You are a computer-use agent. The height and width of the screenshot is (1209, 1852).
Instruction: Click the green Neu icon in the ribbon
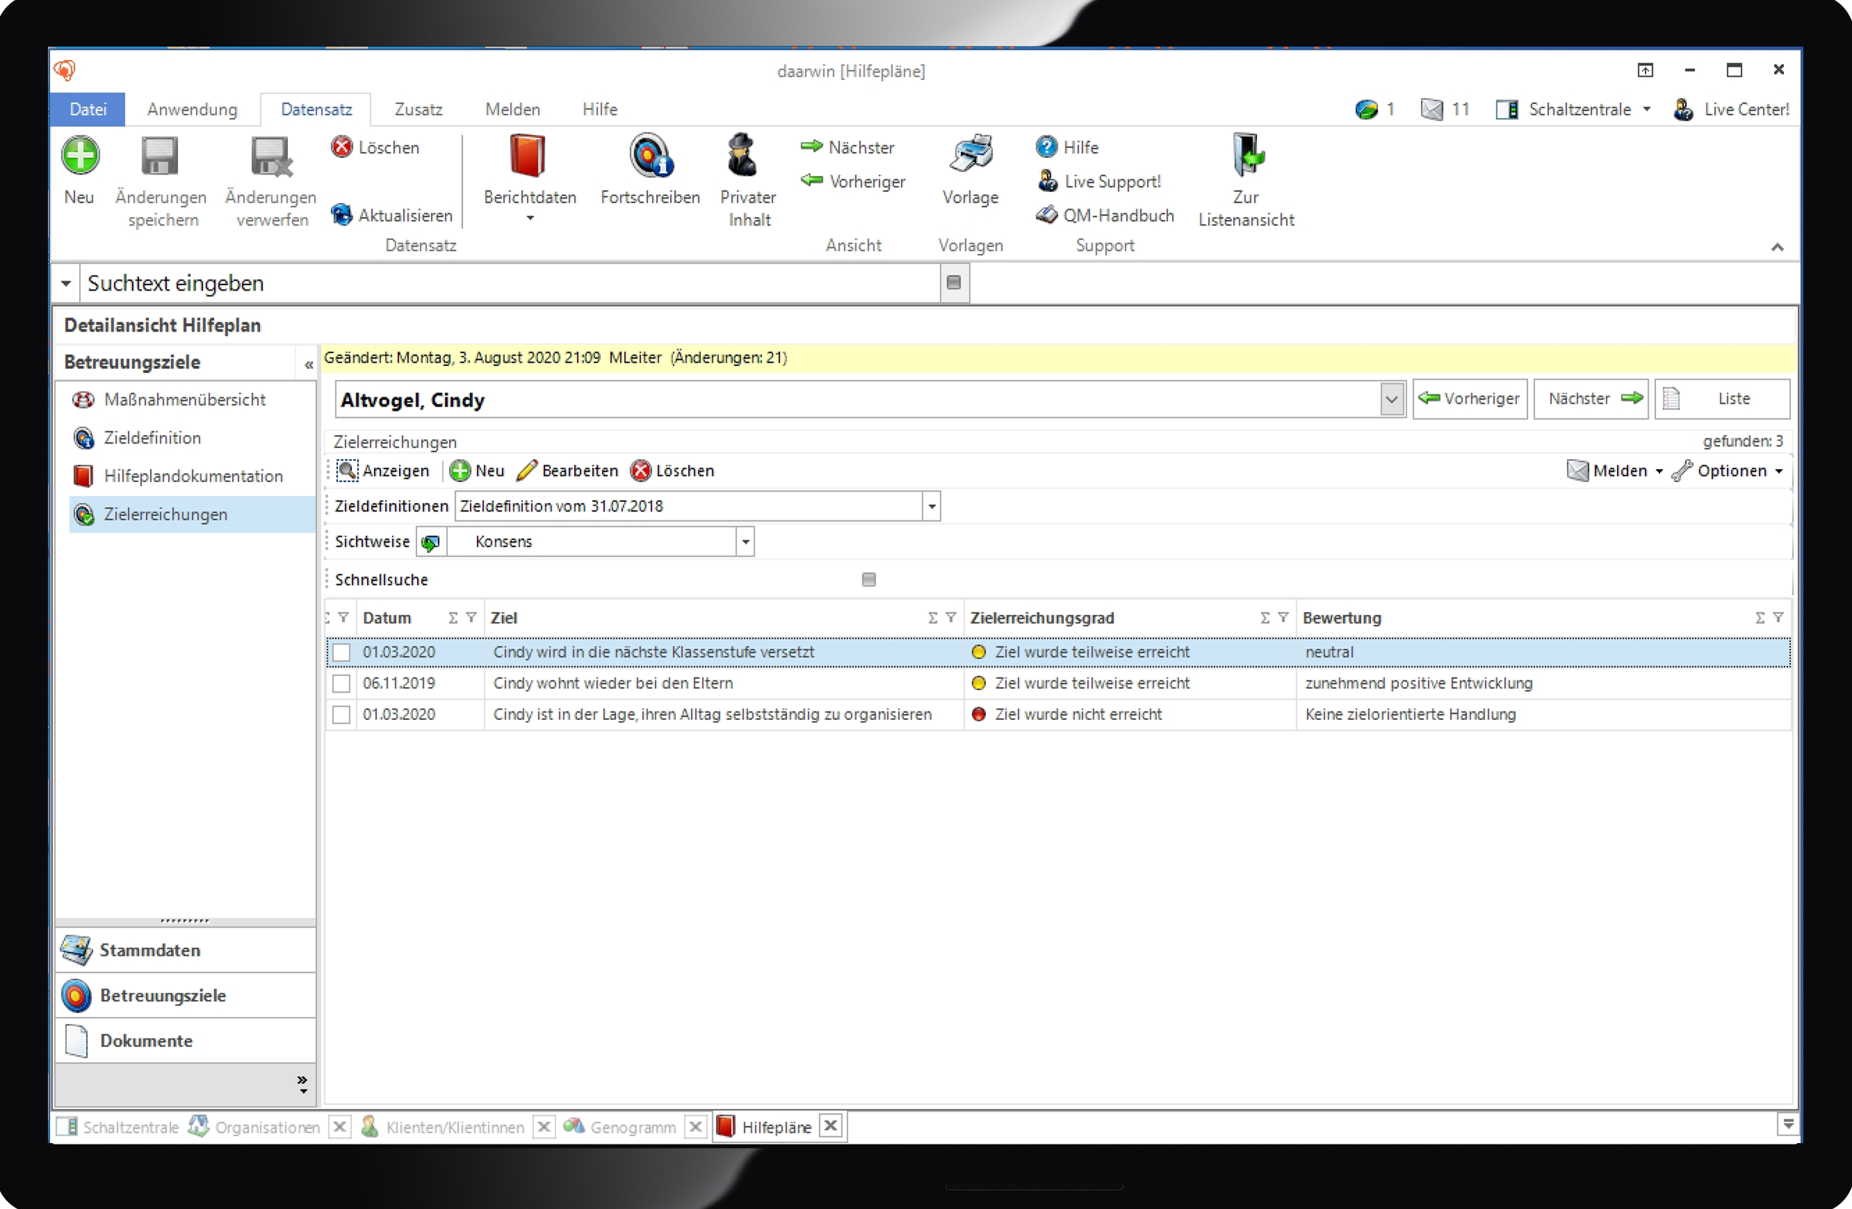coord(80,155)
